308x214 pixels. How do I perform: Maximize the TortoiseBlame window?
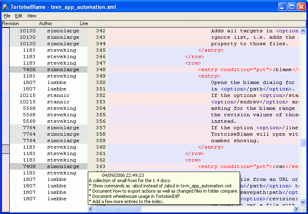click(292, 7)
